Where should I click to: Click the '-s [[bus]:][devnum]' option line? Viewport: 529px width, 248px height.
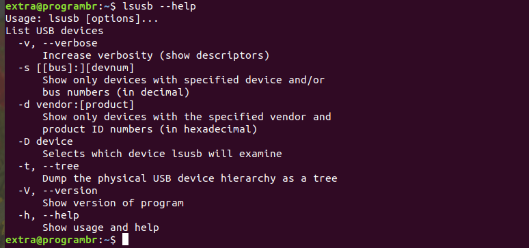click(77, 68)
